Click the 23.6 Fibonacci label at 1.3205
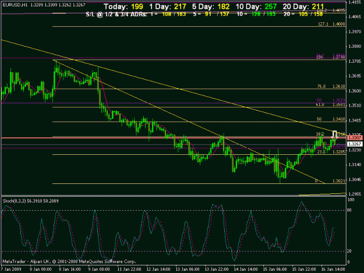The image size is (364, 273). (x=331, y=152)
